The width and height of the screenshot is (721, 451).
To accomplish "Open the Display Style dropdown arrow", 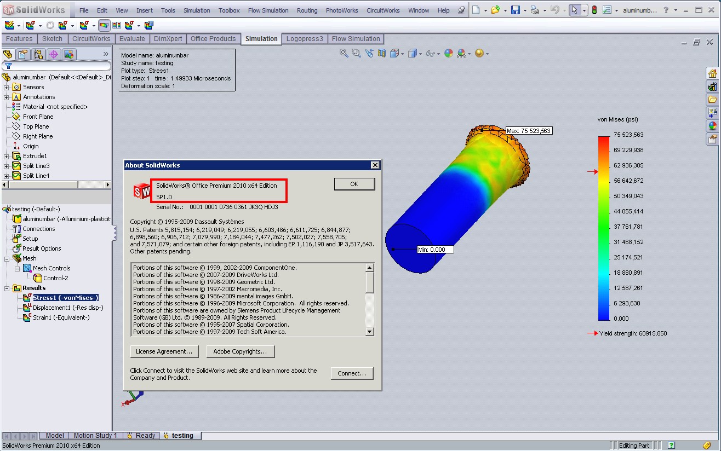I will (420, 53).
